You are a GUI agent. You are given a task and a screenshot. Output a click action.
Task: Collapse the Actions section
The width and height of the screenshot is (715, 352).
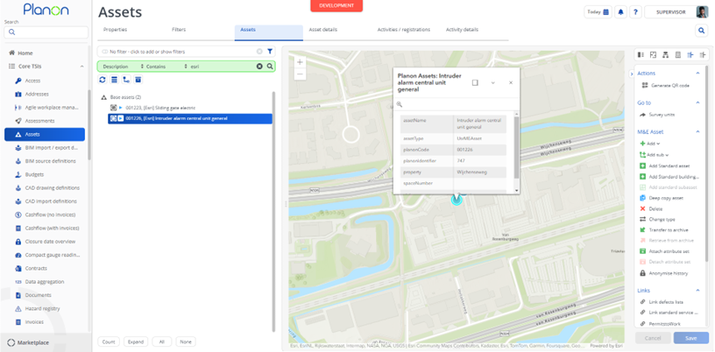(x=697, y=73)
